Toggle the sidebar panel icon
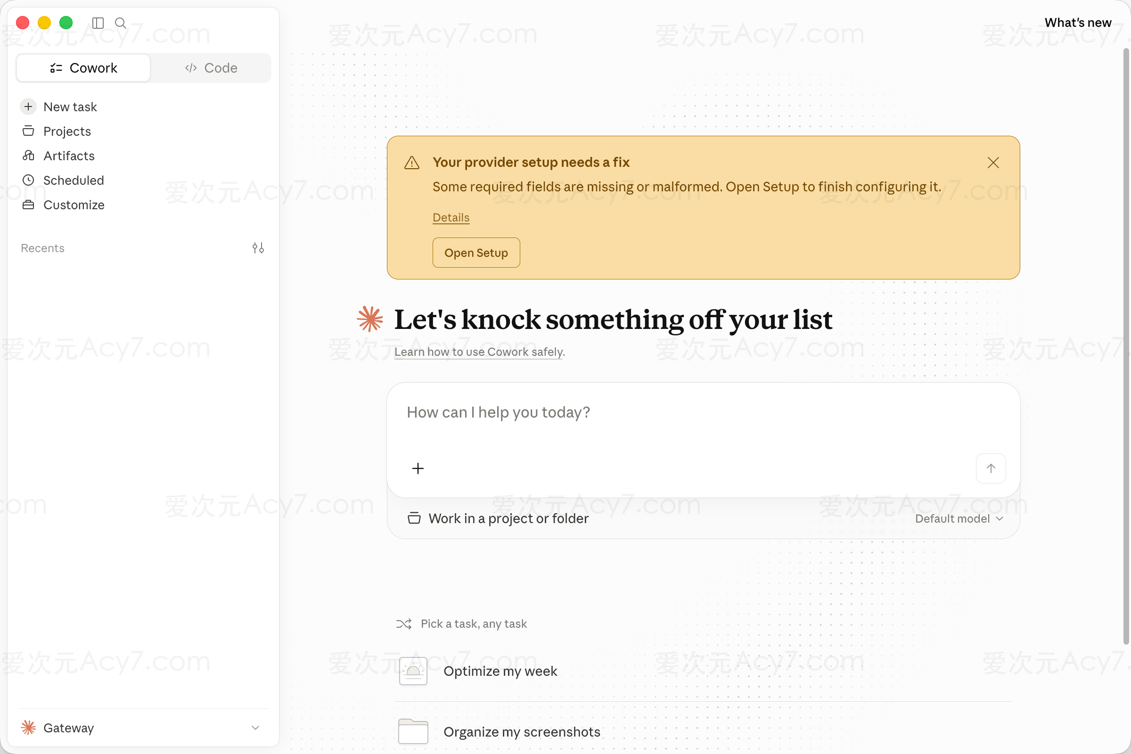 coord(98,23)
